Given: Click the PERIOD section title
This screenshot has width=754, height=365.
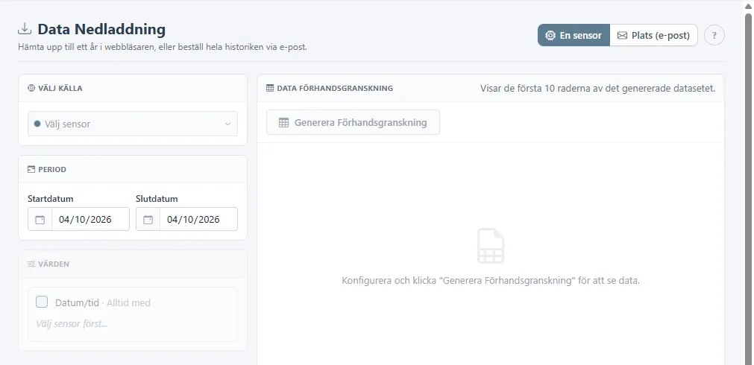Looking at the screenshot, I should (52, 170).
